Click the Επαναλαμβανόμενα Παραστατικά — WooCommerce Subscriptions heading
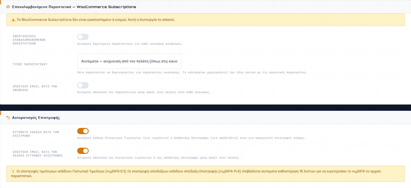The image size is (411, 188). pos(74,7)
